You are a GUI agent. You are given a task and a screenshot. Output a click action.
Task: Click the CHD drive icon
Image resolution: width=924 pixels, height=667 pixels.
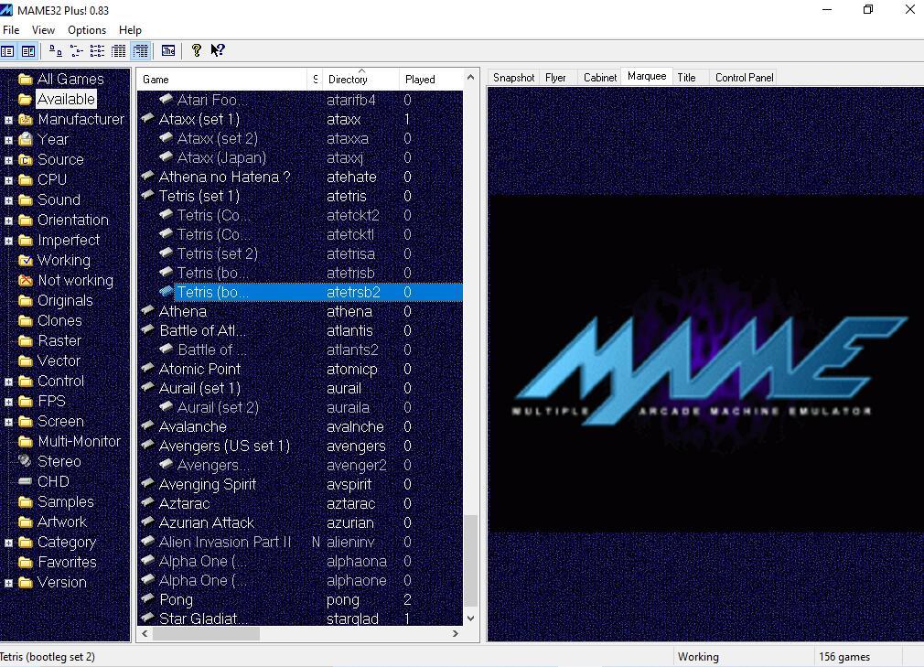pyautogui.click(x=26, y=481)
